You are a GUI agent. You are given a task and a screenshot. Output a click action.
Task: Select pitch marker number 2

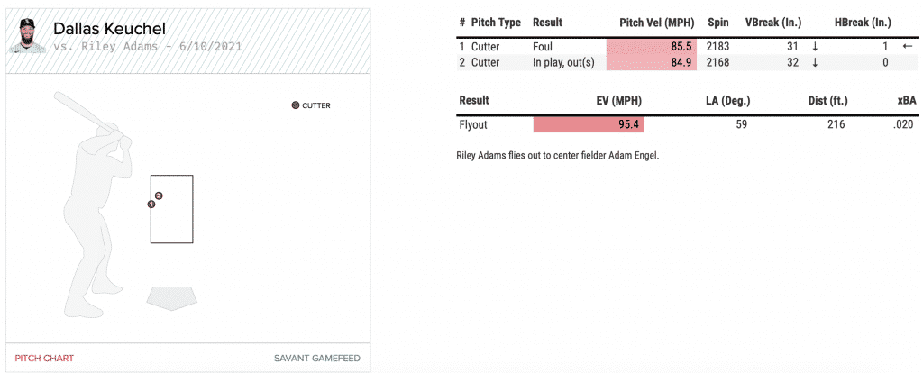[159, 196]
